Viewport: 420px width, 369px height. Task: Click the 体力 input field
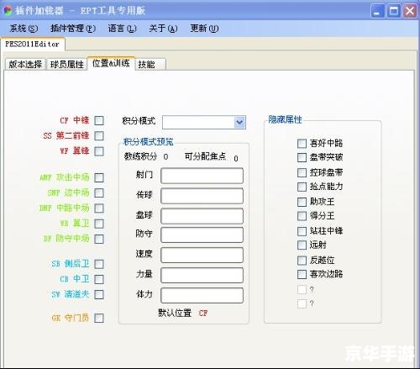click(202, 295)
